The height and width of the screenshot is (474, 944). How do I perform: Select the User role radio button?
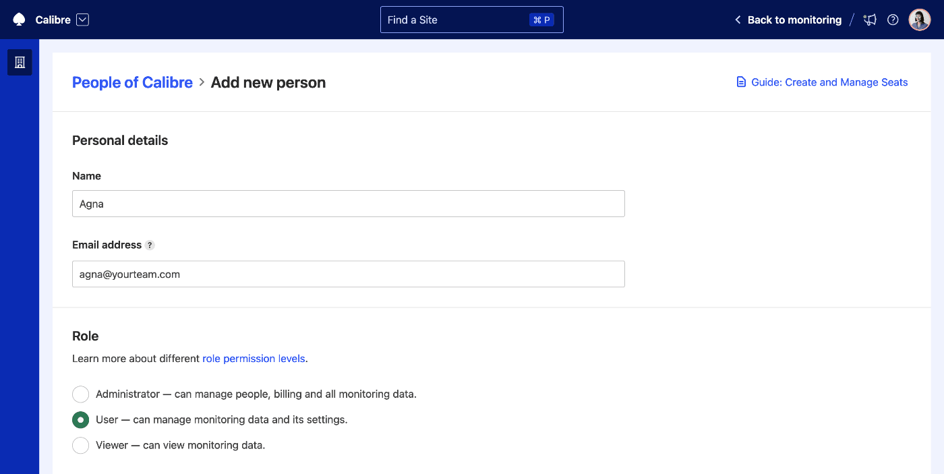point(81,419)
